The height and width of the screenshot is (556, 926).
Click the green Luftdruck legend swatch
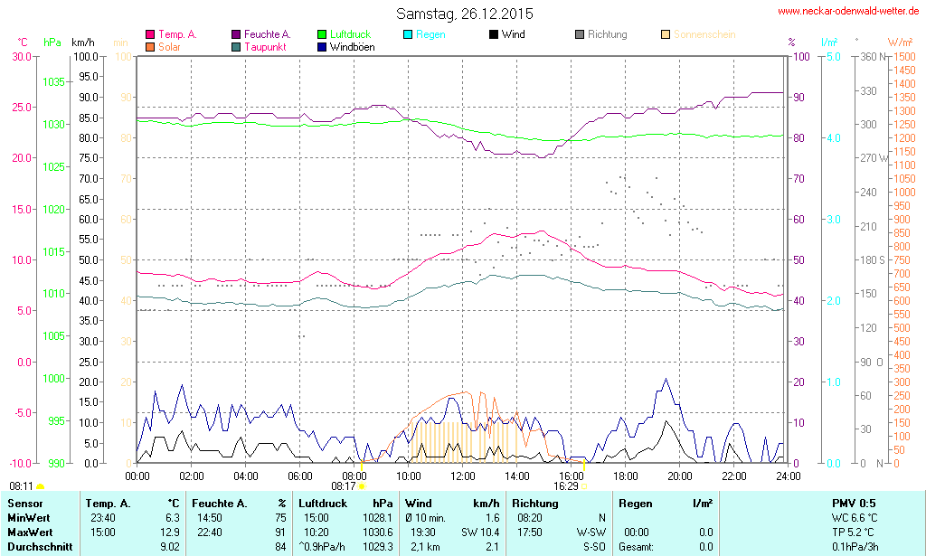(322, 34)
